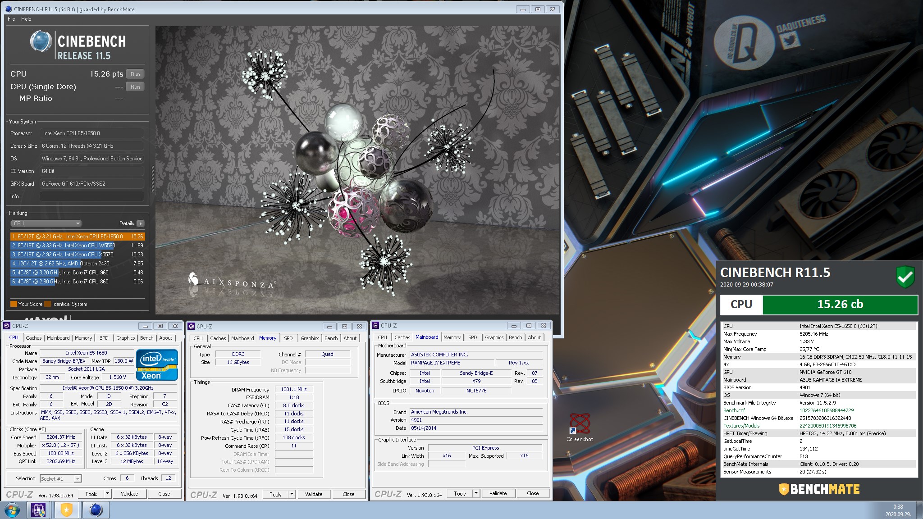Click the system tray clock
Viewport: 923px width, 519px height.
[898, 510]
